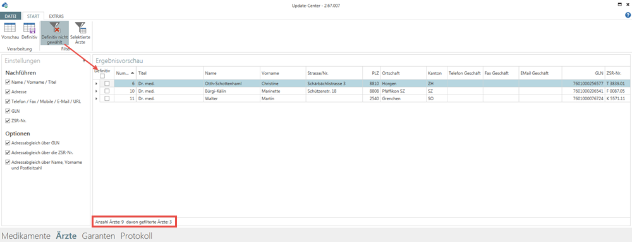Screen dimensions: 632x242
Task: Check the Definitiv header select-all checkbox
Action: (x=102, y=76)
